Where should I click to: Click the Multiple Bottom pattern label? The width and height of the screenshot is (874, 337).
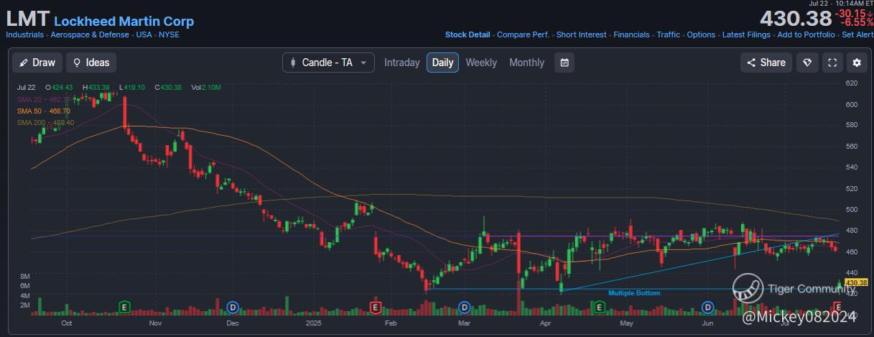(x=634, y=293)
